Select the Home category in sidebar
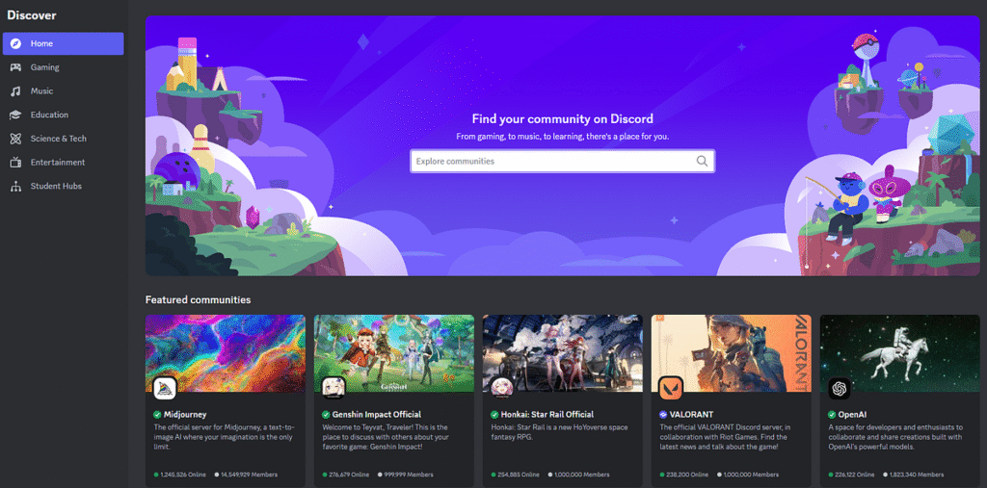987x488 pixels. pos(63,43)
